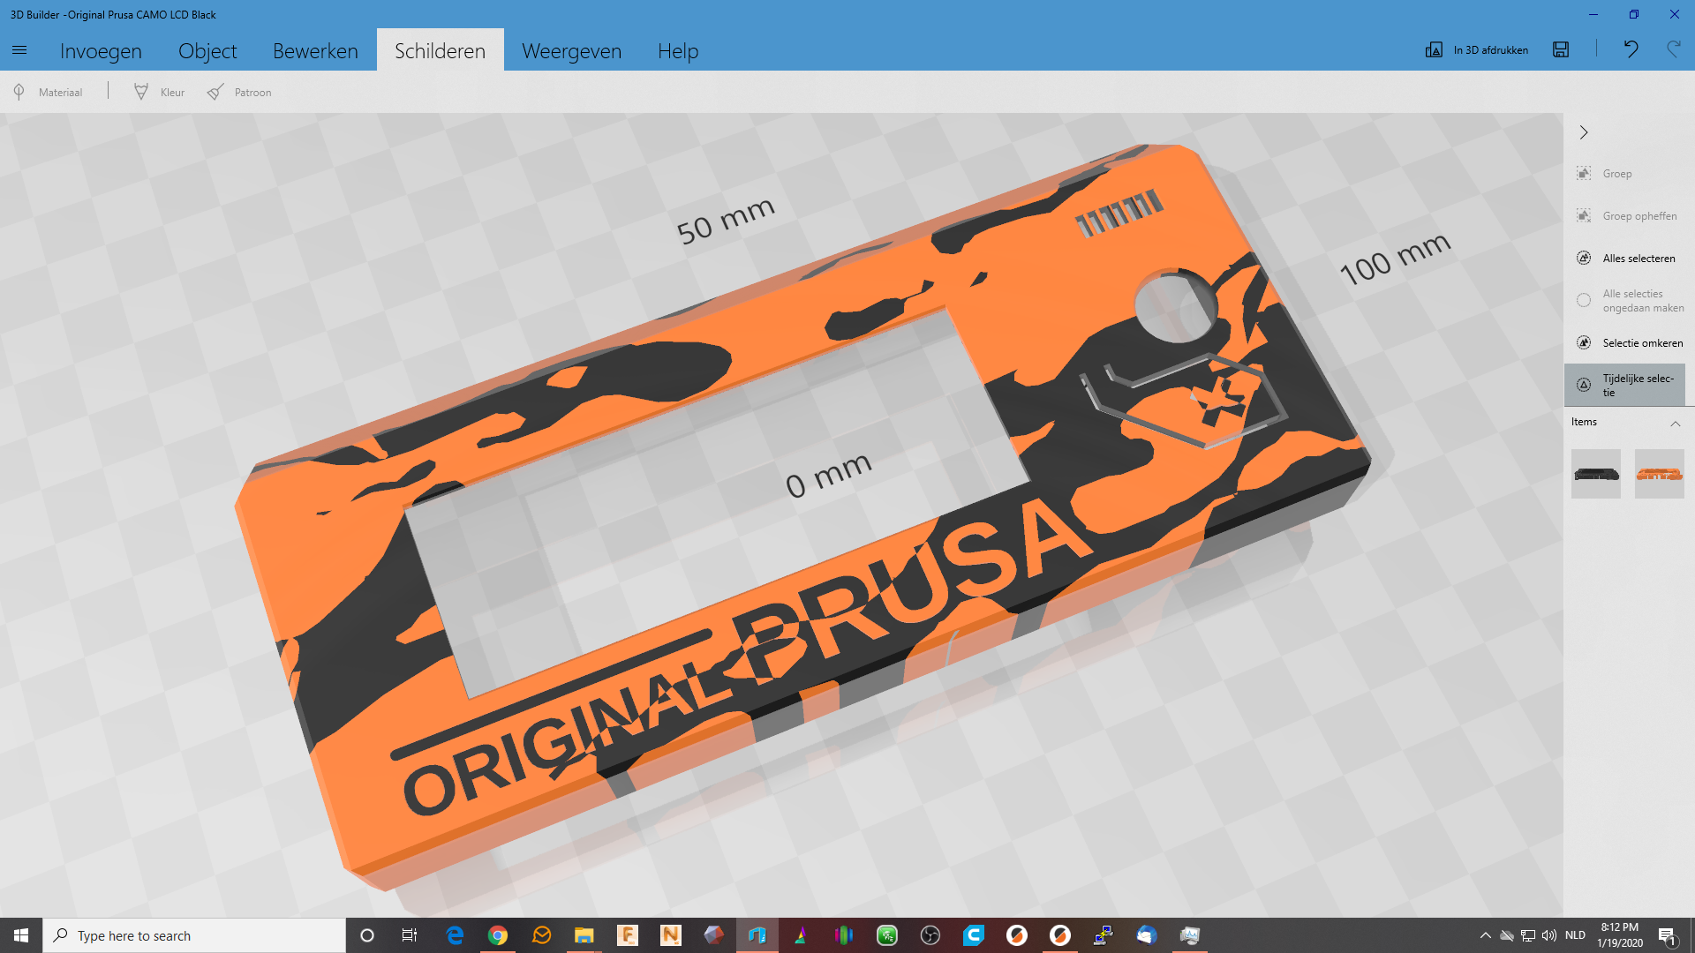Collapse the Items section

(1676, 424)
